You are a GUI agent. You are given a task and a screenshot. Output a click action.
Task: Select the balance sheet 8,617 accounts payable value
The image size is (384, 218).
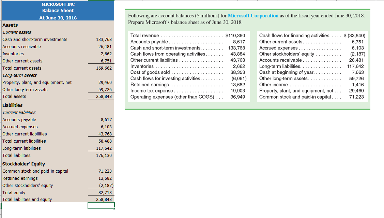pos(106,120)
